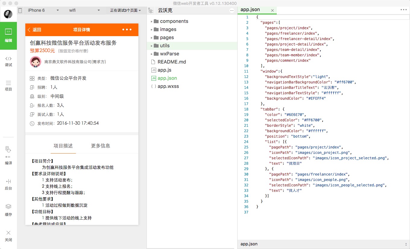
Task: Open the iPhone 6 device dropdown
Action: (43, 10)
